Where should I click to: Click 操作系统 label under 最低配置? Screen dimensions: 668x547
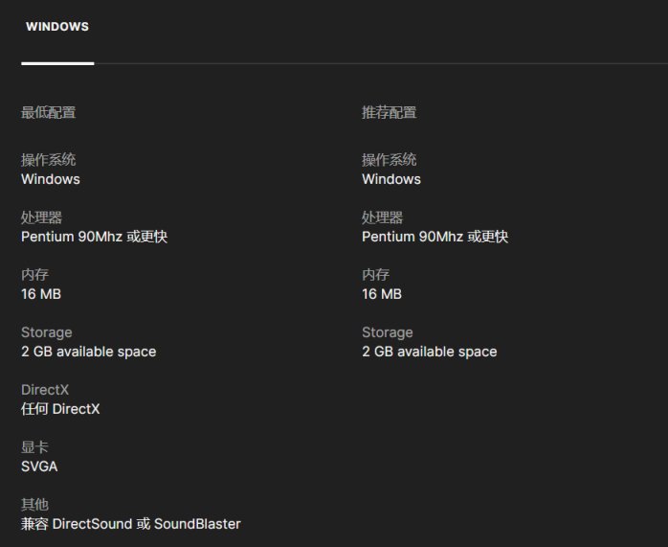(x=48, y=160)
